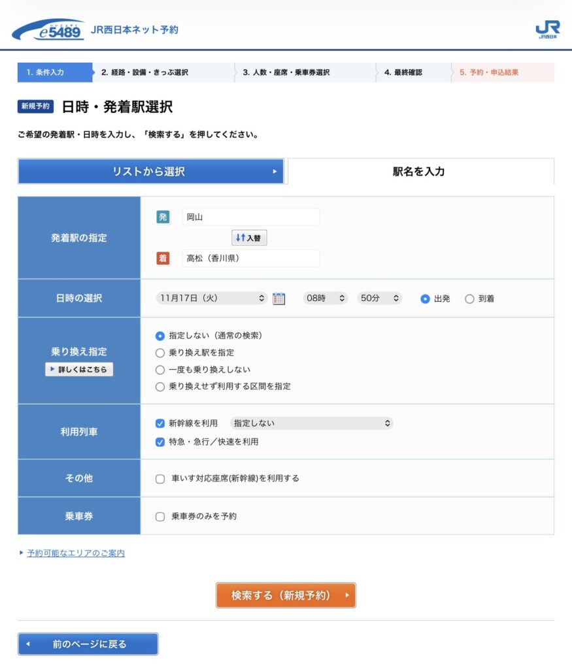Select 乗り換え駅を指定 option
The image size is (572, 669).
point(160,353)
